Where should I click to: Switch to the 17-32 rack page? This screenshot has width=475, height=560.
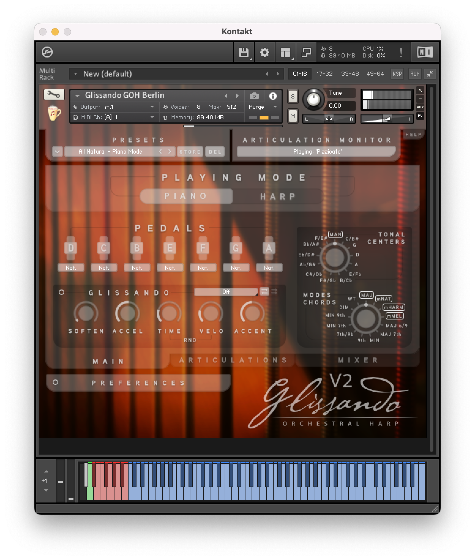point(324,74)
